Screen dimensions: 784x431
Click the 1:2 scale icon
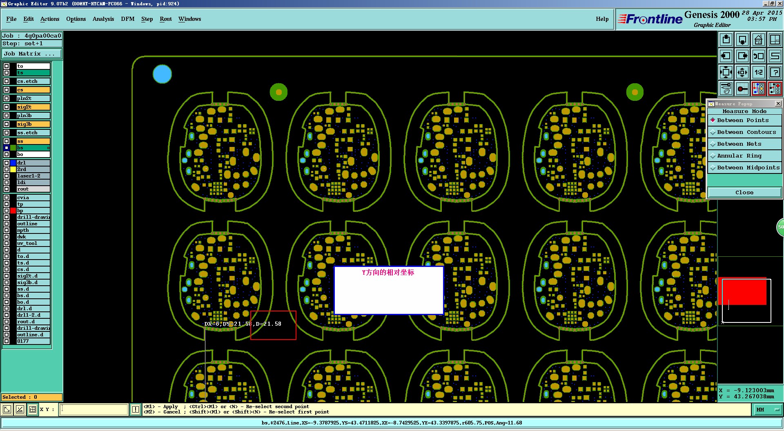759,72
